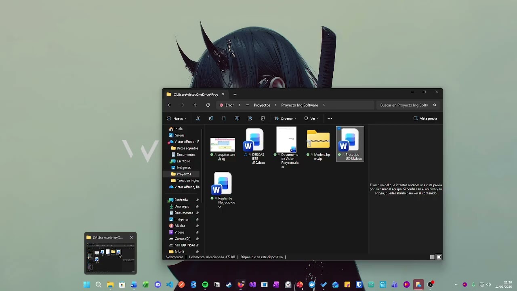Click Tareas en ingles folder in sidebar
The width and height of the screenshot is (517, 291).
point(188,181)
